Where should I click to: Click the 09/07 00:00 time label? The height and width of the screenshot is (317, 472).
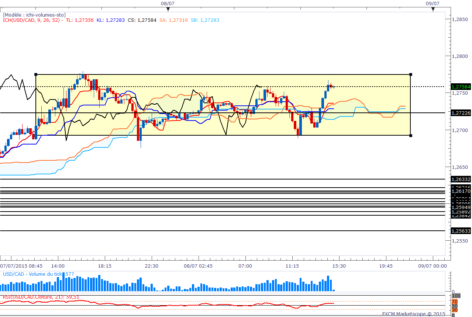pos(432,266)
